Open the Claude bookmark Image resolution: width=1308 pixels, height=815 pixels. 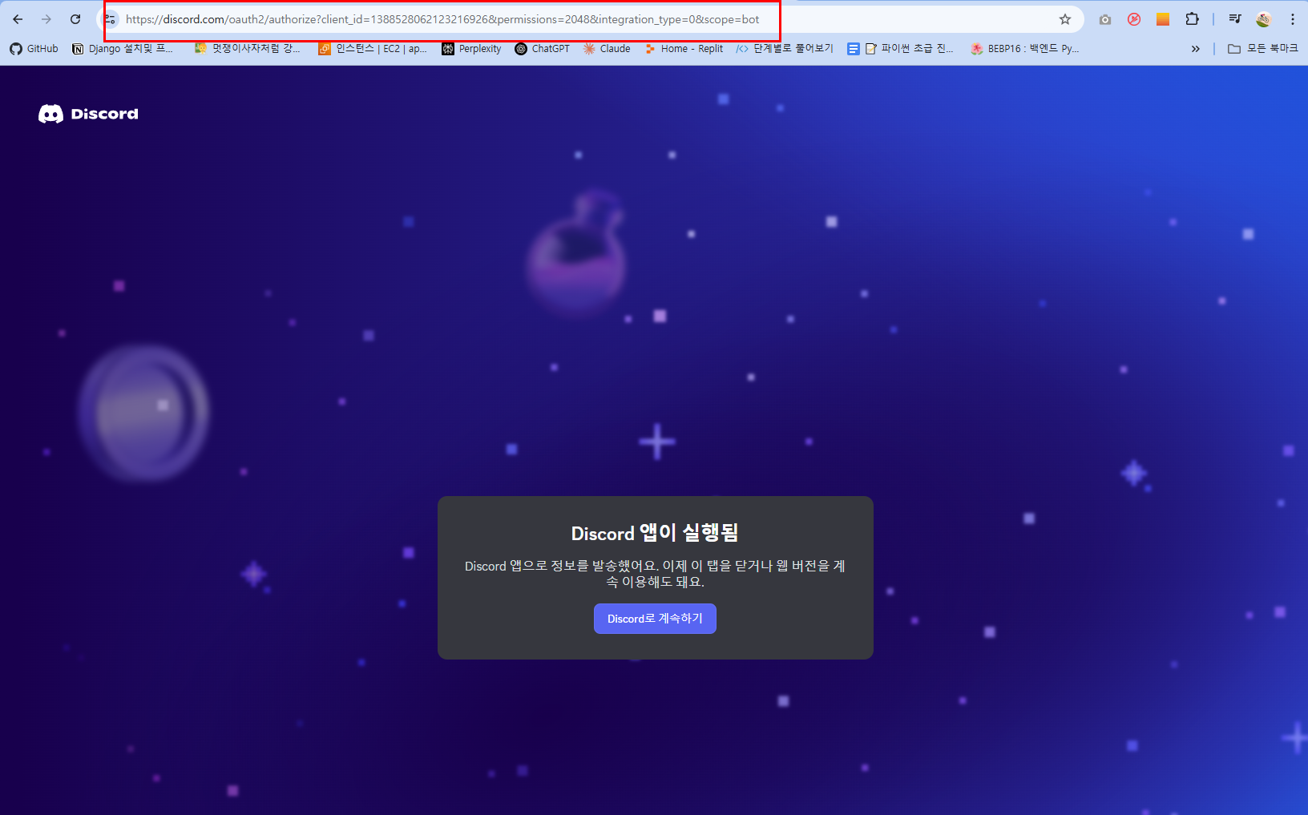(607, 49)
